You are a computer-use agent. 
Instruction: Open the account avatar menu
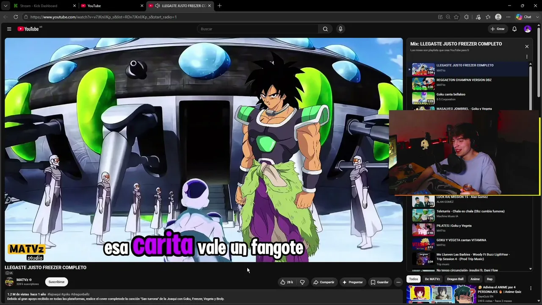[x=527, y=29]
